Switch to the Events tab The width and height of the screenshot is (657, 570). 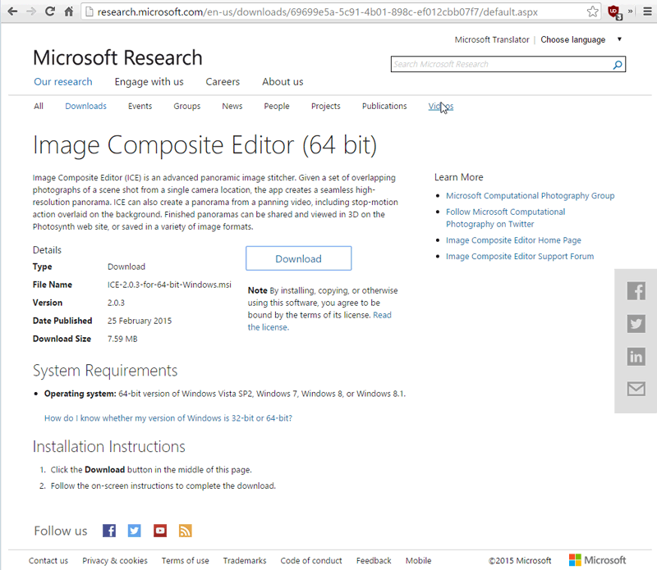(x=140, y=107)
